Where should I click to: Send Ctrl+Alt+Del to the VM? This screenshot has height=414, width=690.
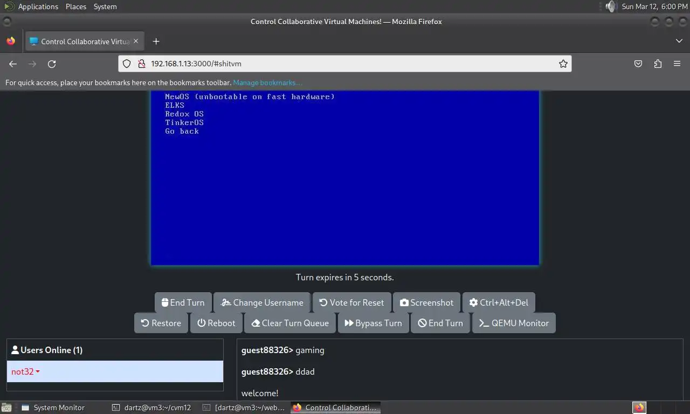499,302
